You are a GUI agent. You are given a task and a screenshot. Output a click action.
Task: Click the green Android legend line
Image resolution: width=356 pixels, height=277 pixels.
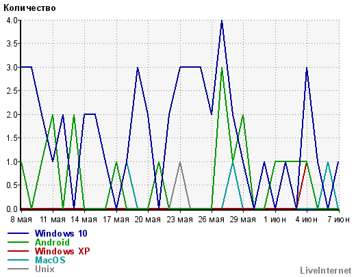(x=18, y=242)
